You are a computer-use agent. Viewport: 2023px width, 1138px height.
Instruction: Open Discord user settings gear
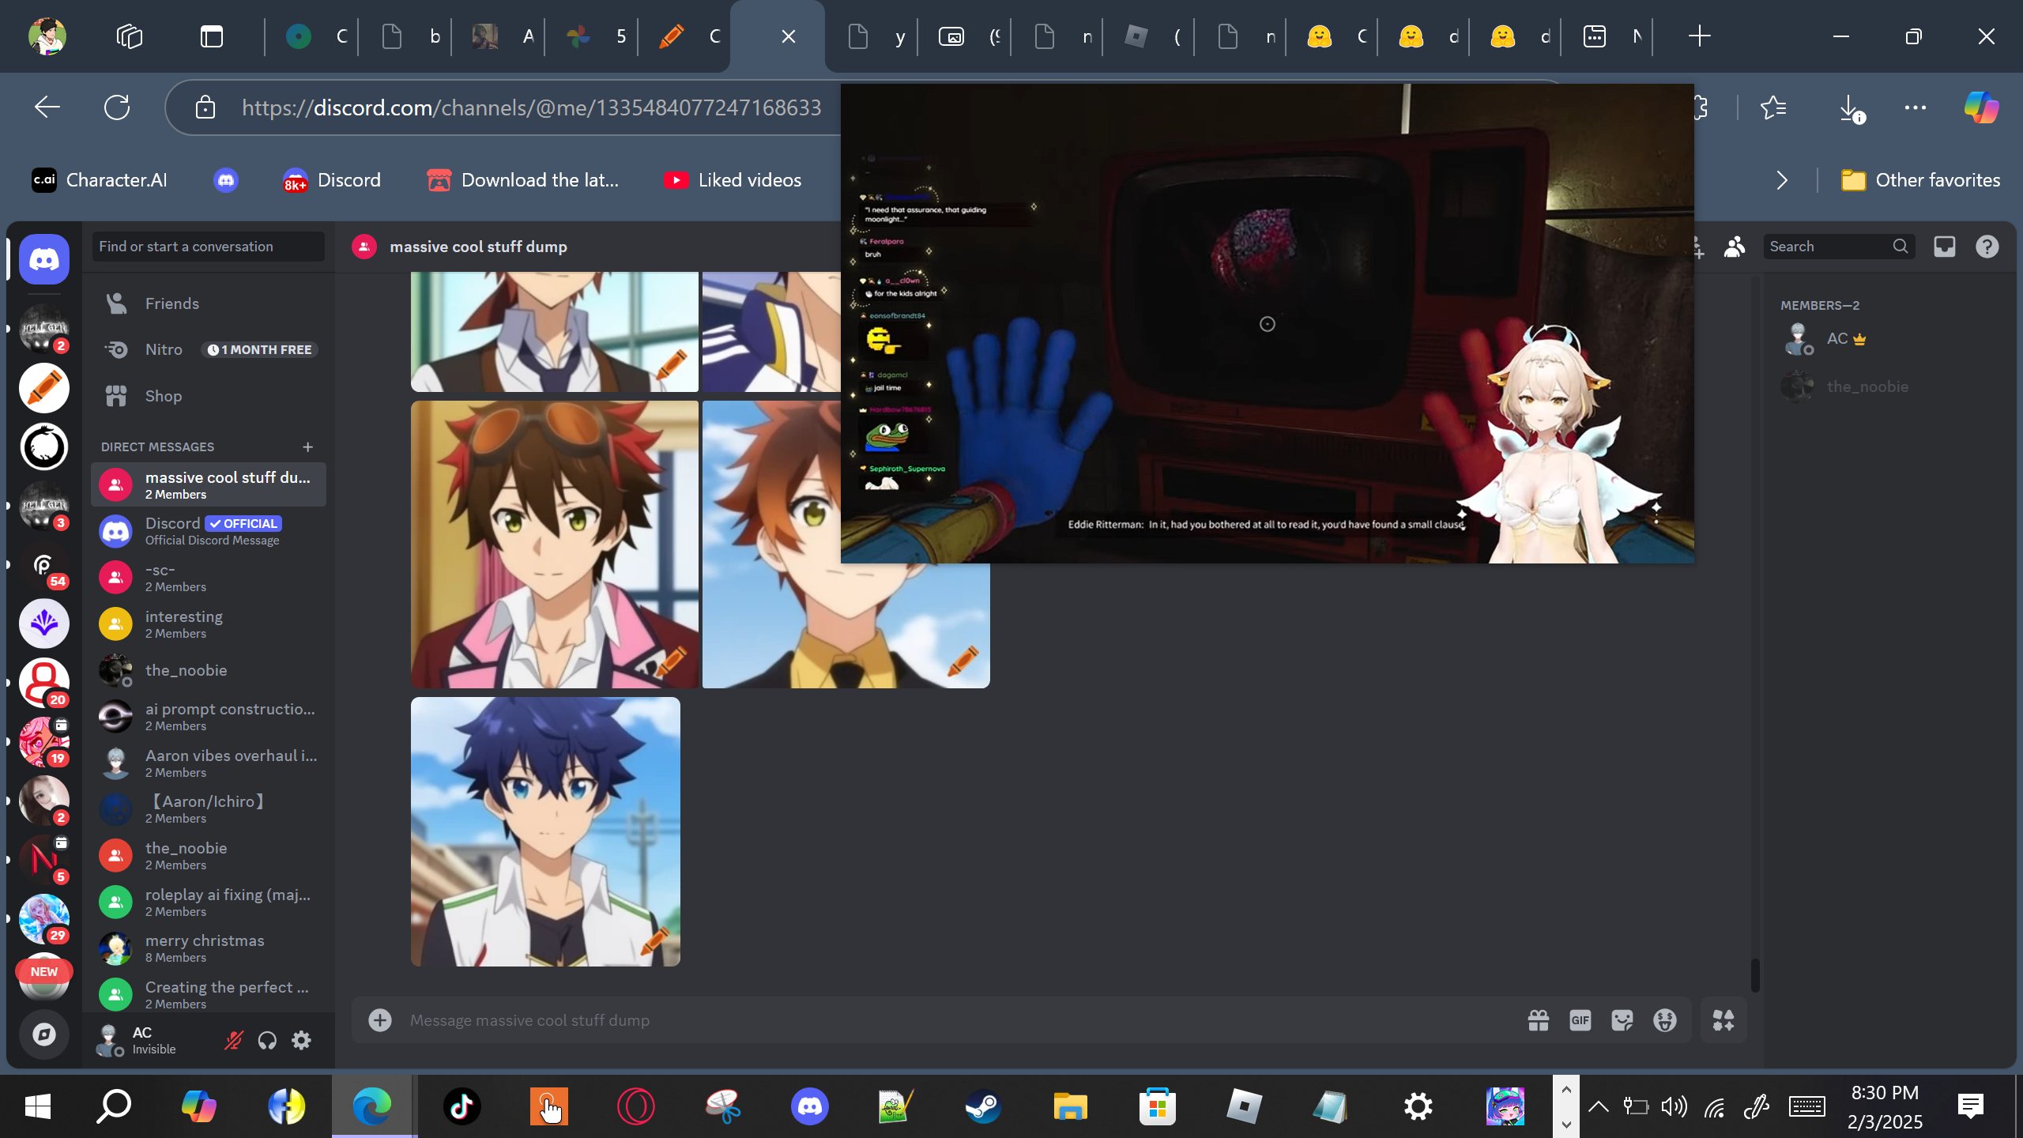click(x=301, y=1040)
